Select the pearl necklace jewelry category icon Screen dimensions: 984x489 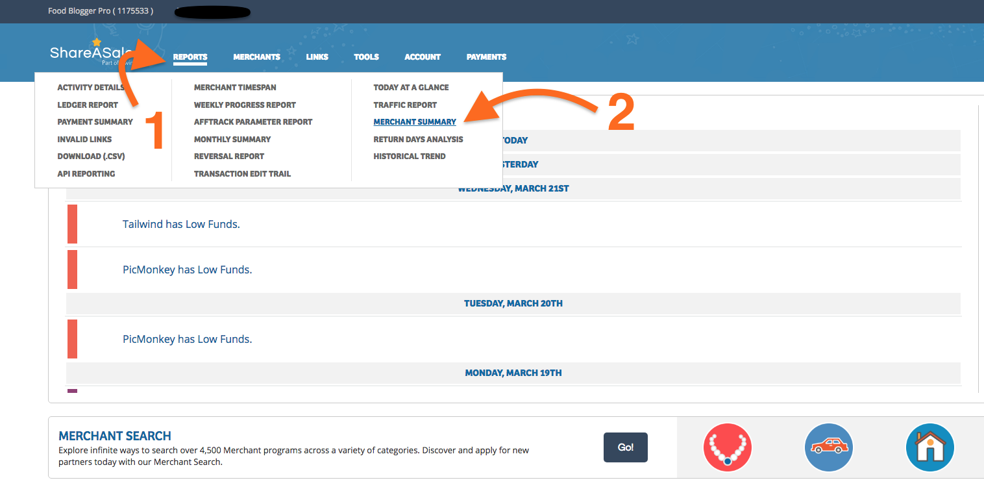[727, 447]
